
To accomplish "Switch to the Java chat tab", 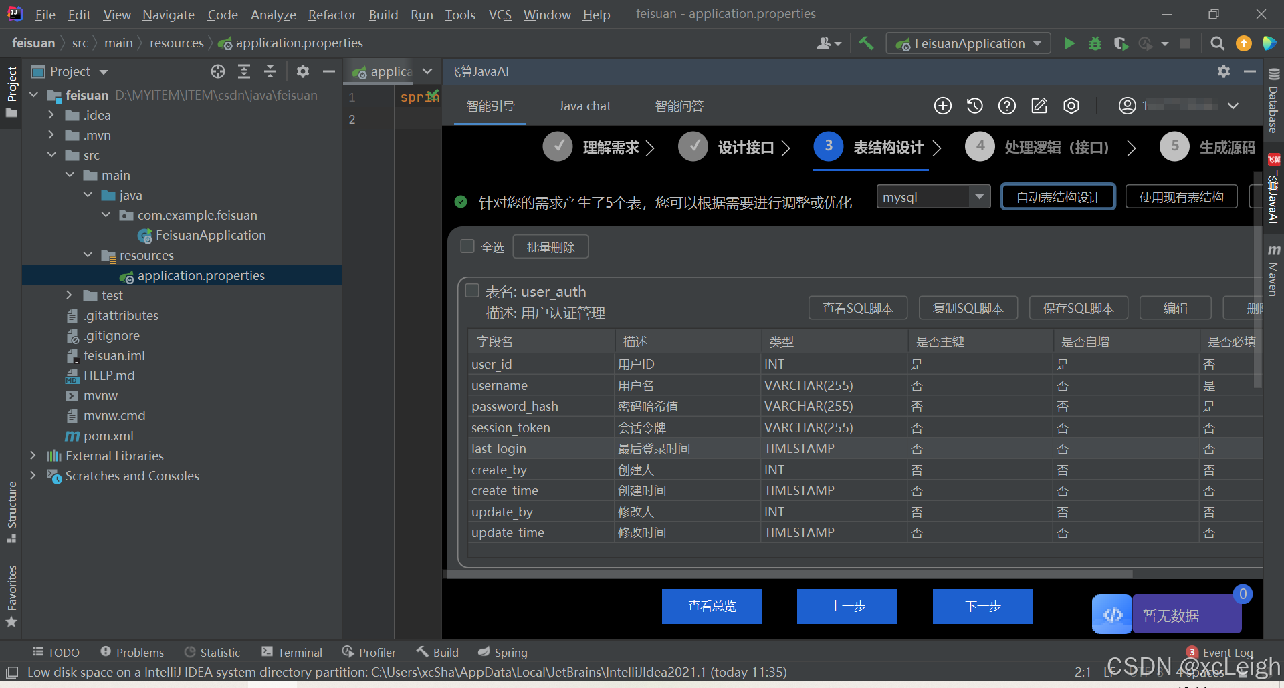I will [584, 106].
